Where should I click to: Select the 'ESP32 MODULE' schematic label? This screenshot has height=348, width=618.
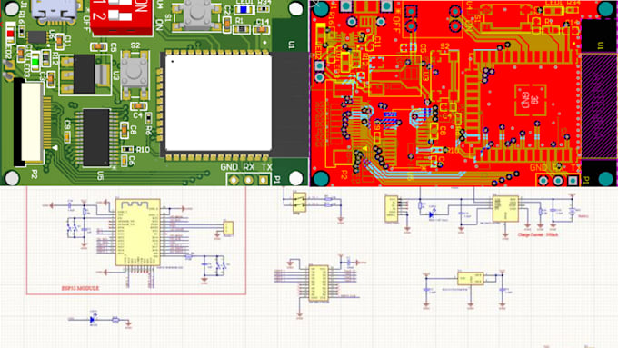tap(80, 288)
